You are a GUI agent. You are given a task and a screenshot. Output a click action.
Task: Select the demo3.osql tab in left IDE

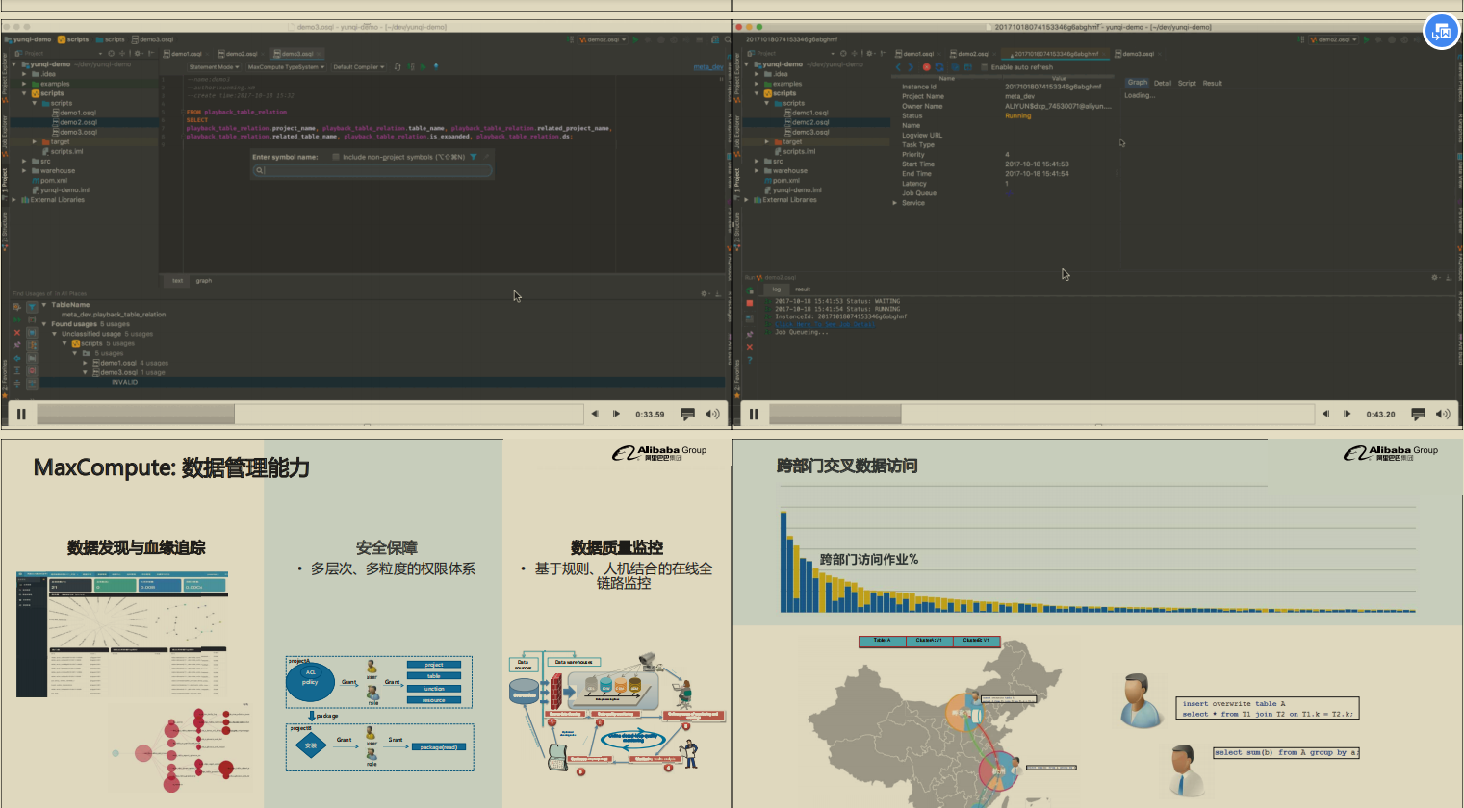(x=297, y=54)
